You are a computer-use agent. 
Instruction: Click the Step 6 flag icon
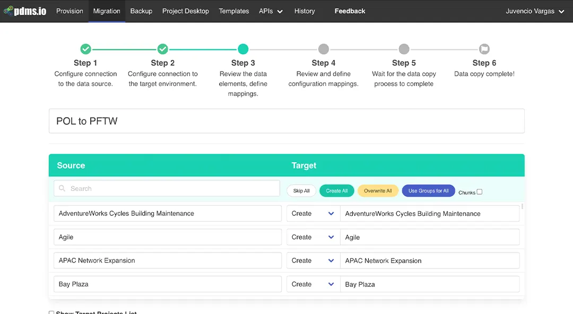(x=484, y=49)
